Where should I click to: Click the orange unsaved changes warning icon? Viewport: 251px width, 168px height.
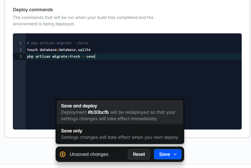pos(63,154)
